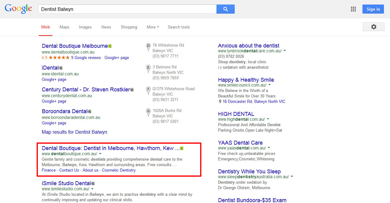Open Search tools

[179, 27]
